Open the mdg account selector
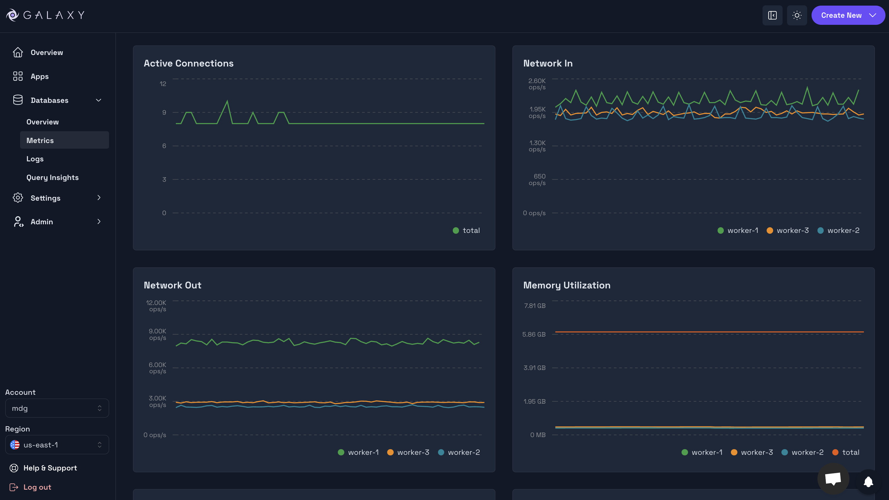 pyautogui.click(x=57, y=408)
